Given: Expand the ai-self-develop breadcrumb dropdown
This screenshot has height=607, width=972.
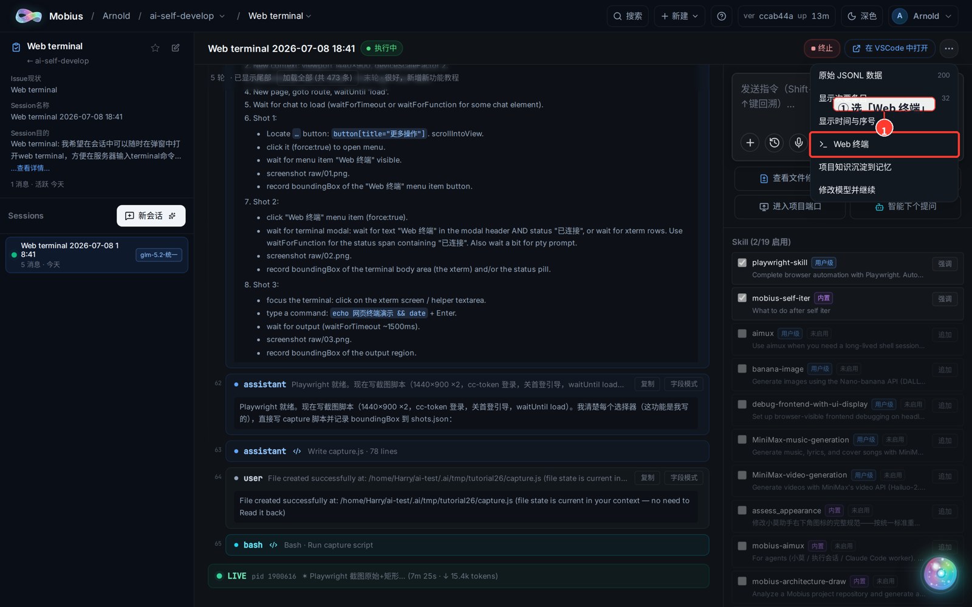Looking at the screenshot, I should click(222, 16).
